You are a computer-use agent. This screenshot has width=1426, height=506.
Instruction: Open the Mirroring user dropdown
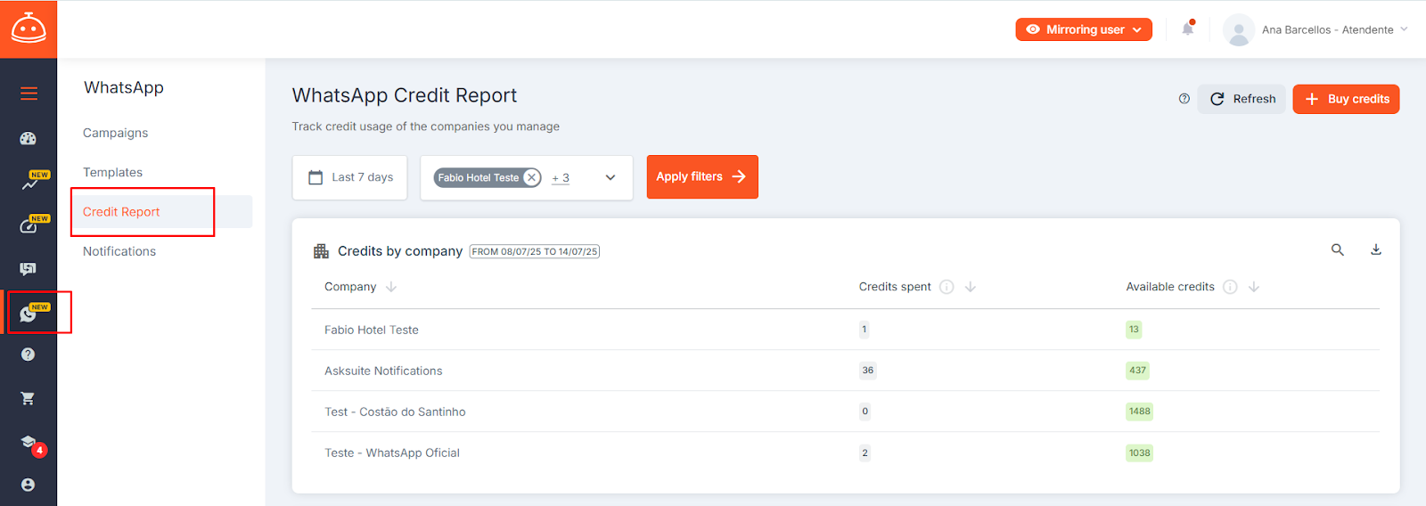1084,29
